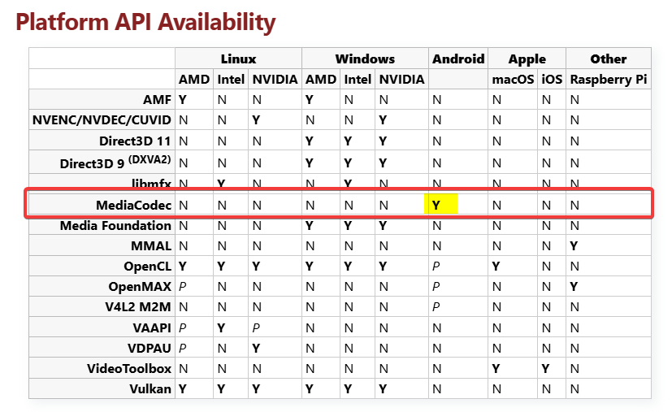The width and height of the screenshot is (672, 412).
Task: Select the Windows column group header
Action: [x=365, y=59]
